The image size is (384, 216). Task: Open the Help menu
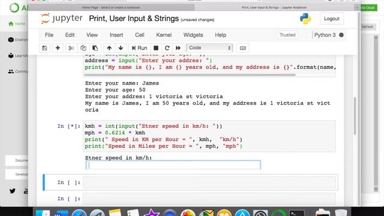tap(220, 35)
